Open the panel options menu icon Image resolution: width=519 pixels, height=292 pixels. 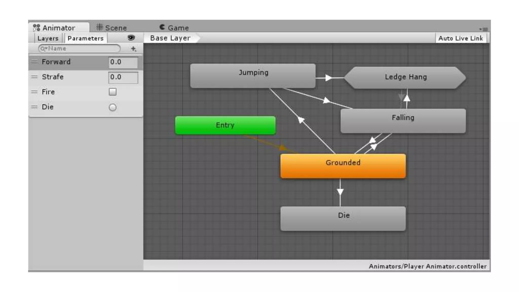point(484,29)
